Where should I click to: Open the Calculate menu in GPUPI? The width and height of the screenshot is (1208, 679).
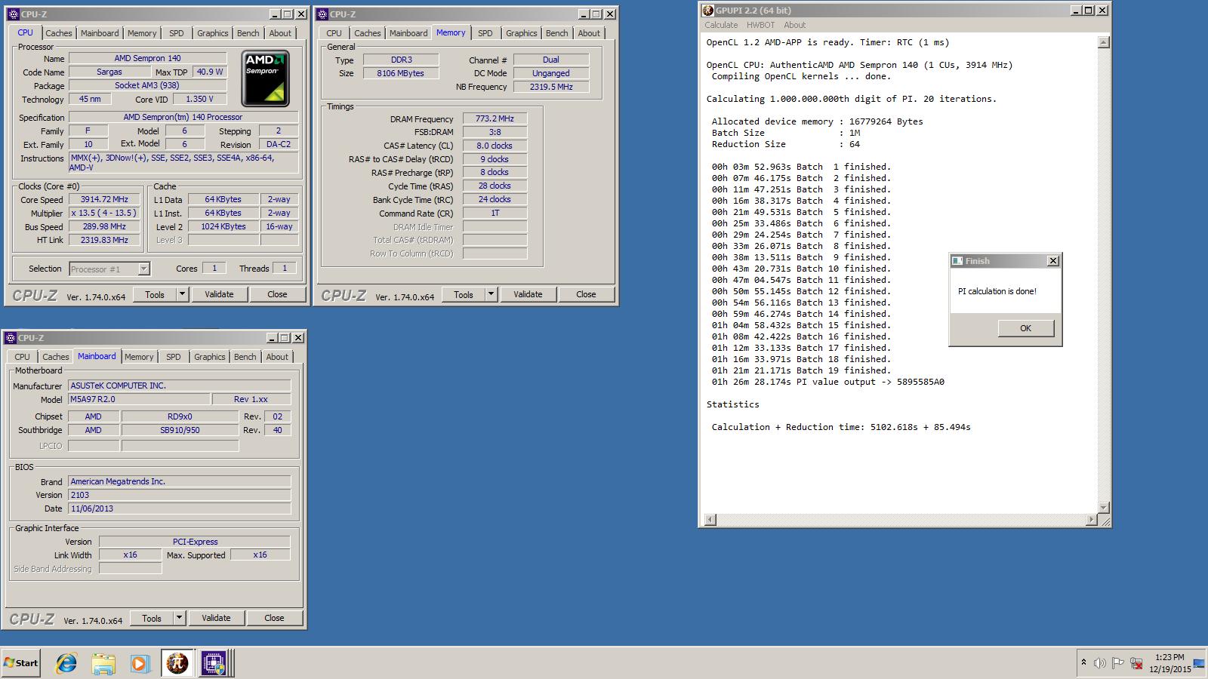(721, 25)
